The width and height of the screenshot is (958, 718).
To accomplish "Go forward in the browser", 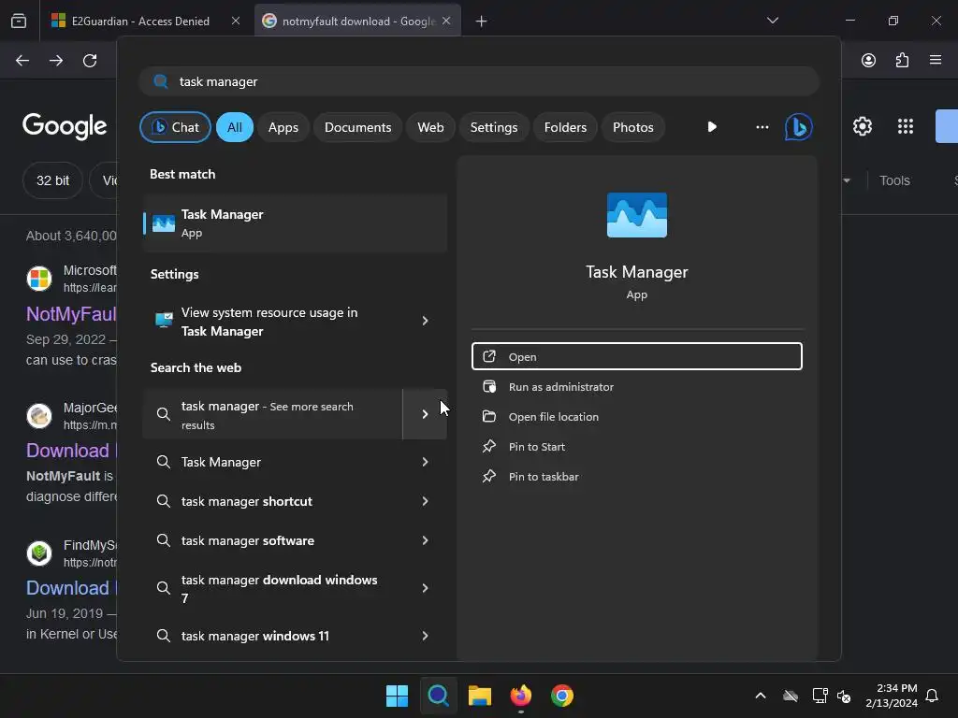I will (56, 61).
